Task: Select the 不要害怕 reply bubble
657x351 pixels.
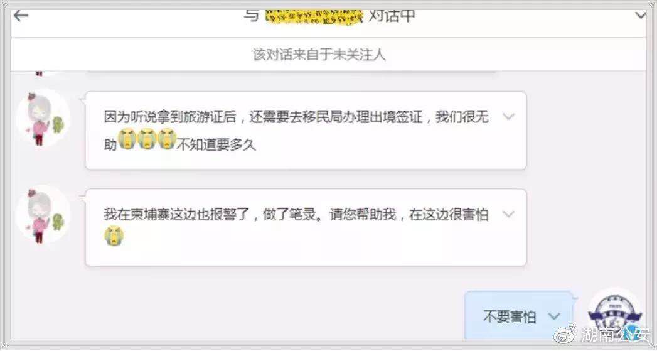Action: point(518,316)
